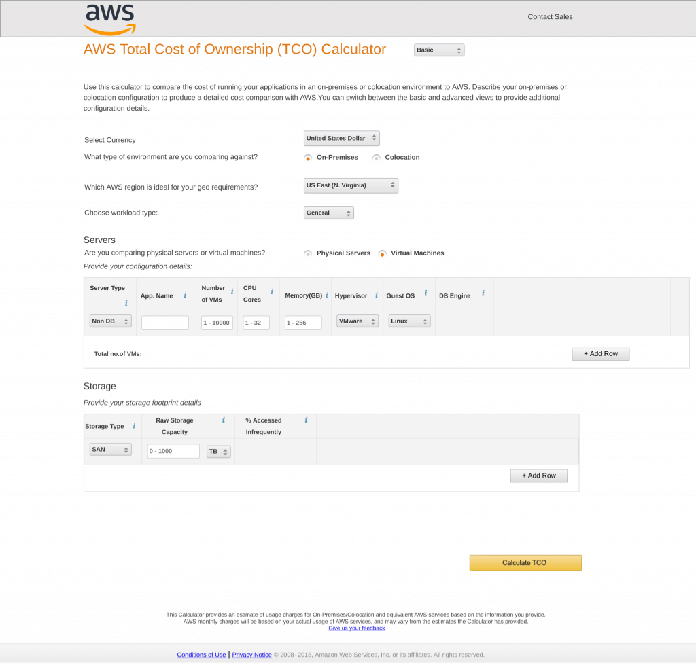Open the VMware hypervisor dropdown

pos(358,321)
